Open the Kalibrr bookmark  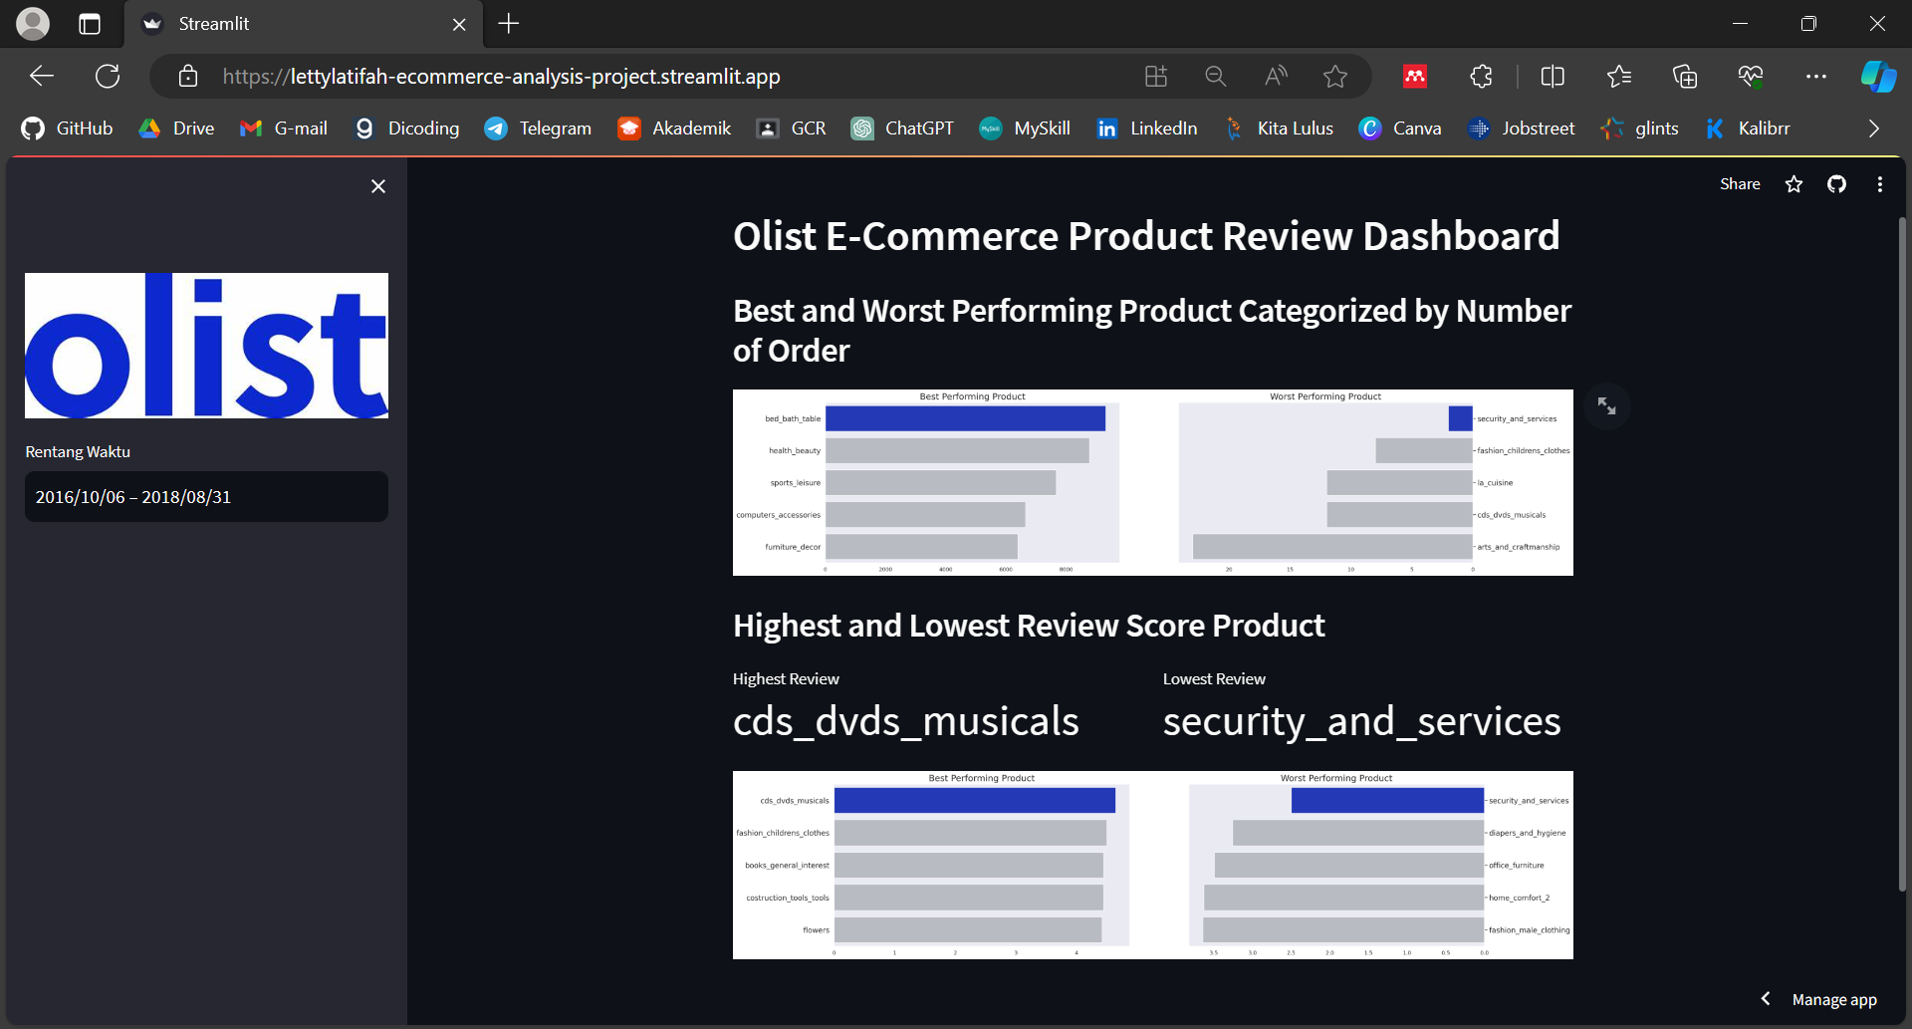coord(1748,129)
